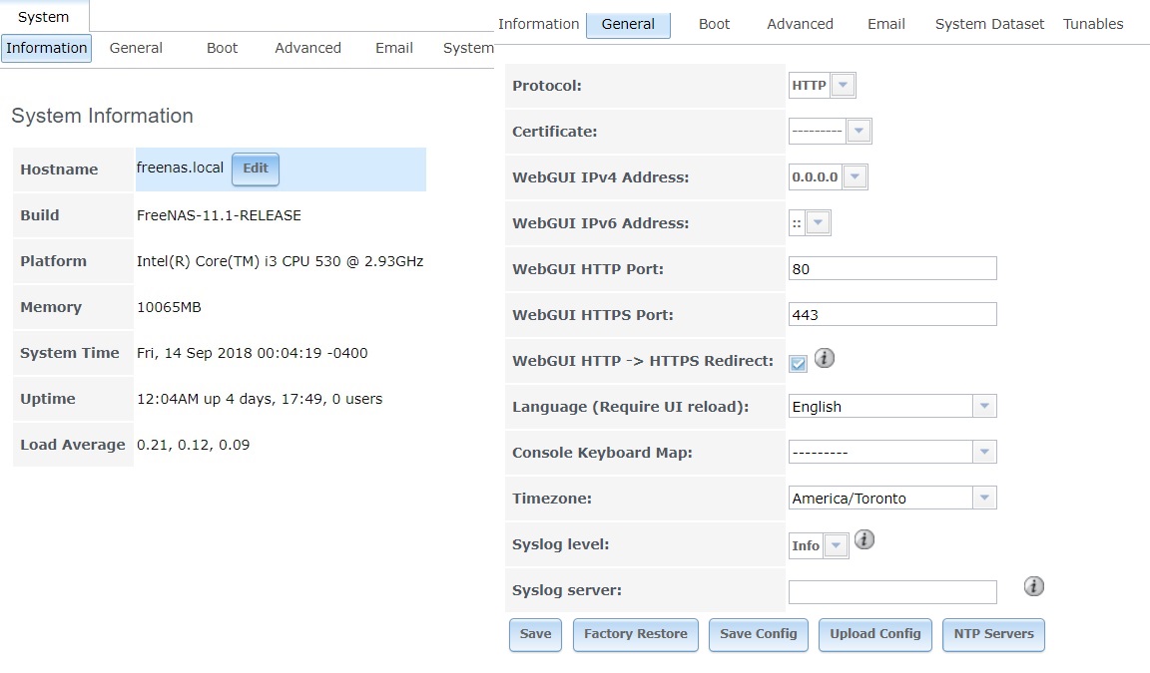Click the Upload Config button
This screenshot has width=1150, height=673.
(x=874, y=634)
